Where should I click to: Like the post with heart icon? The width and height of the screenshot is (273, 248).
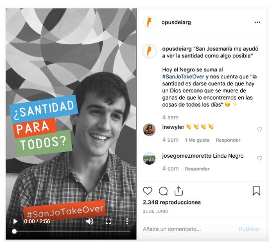pyautogui.click(x=147, y=191)
